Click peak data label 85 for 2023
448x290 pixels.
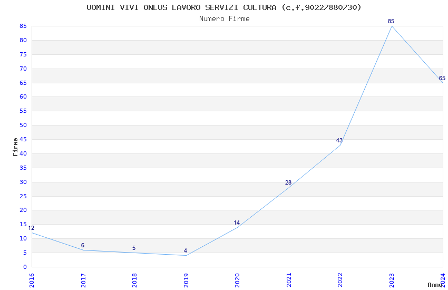[391, 21]
